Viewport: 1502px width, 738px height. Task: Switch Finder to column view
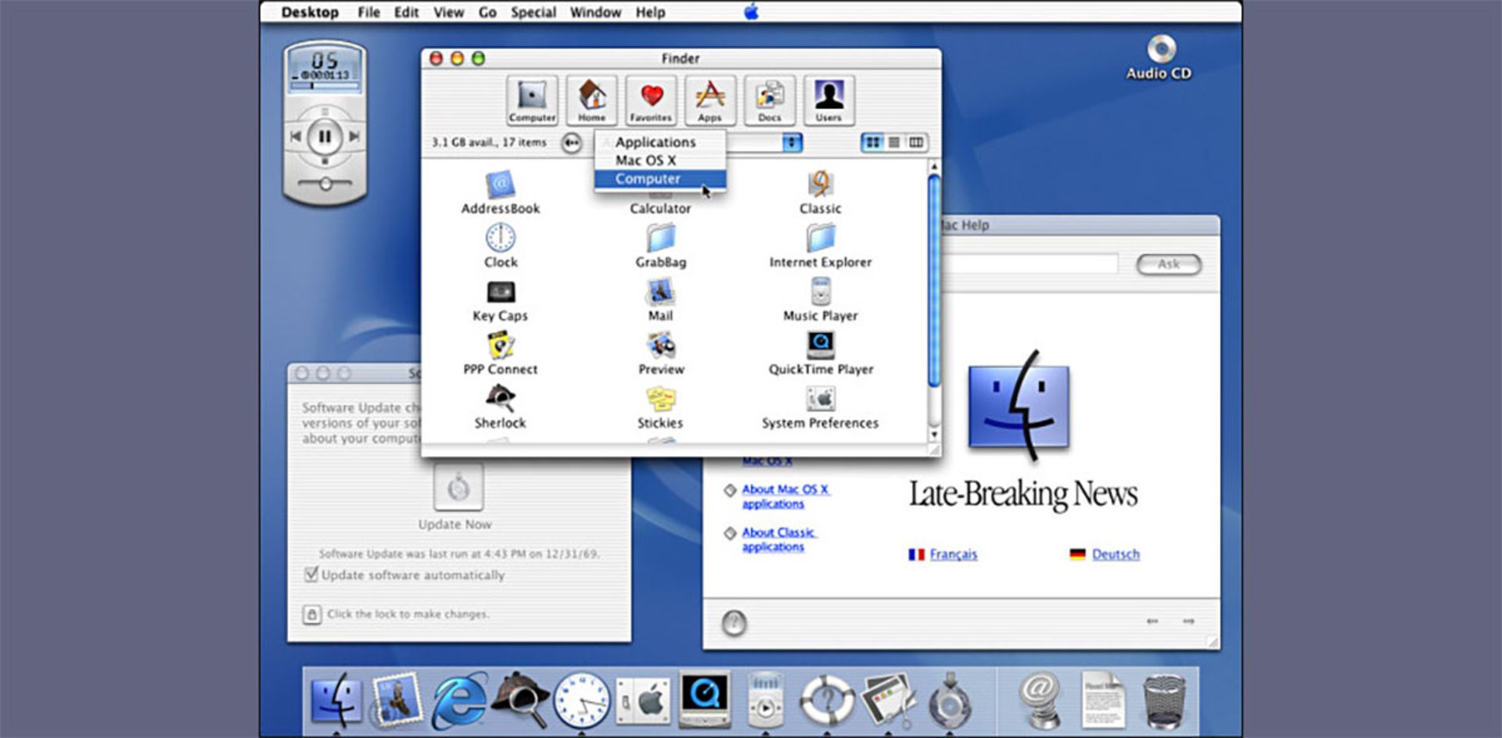[916, 142]
